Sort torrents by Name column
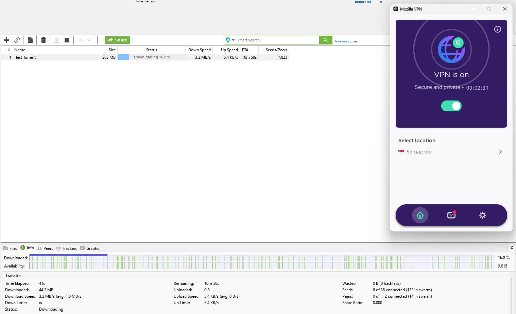The width and height of the screenshot is (516, 314). pos(54,50)
